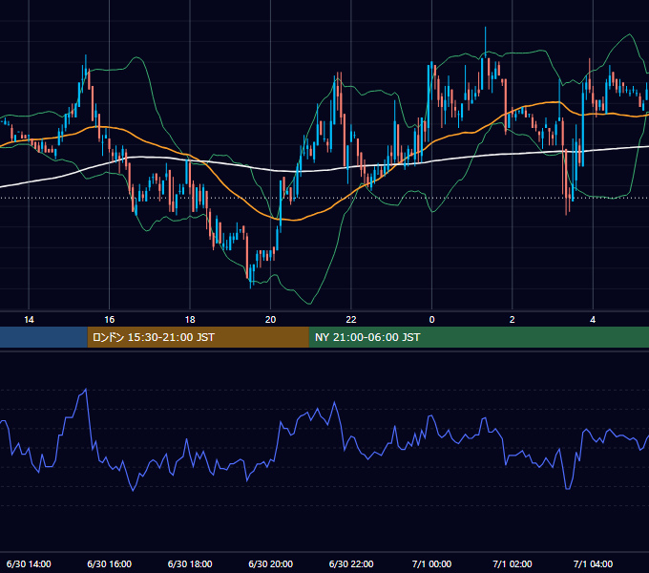Click the 18 hour axis label

190,320
